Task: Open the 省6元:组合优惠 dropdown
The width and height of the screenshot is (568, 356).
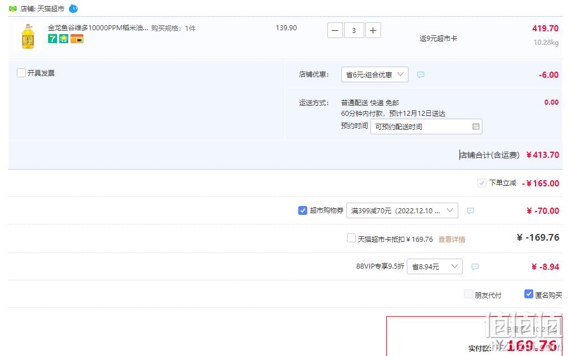Action: pos(375,74)
